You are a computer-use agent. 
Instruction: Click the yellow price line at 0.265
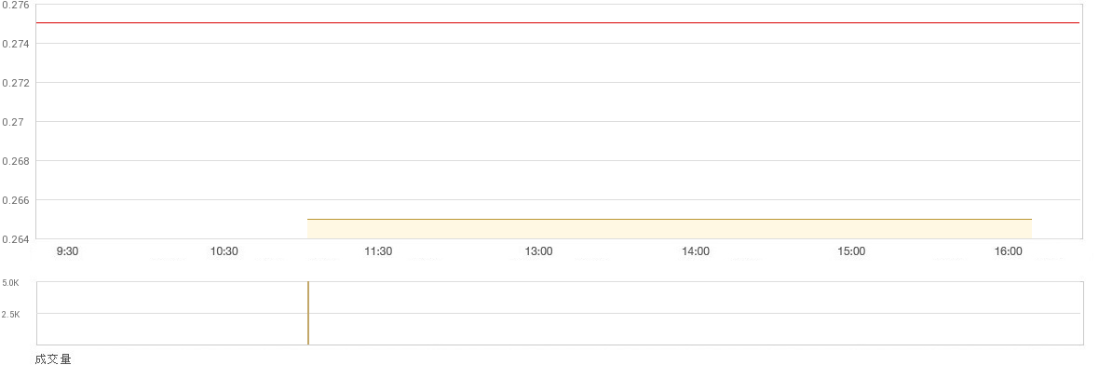[670, 220]
